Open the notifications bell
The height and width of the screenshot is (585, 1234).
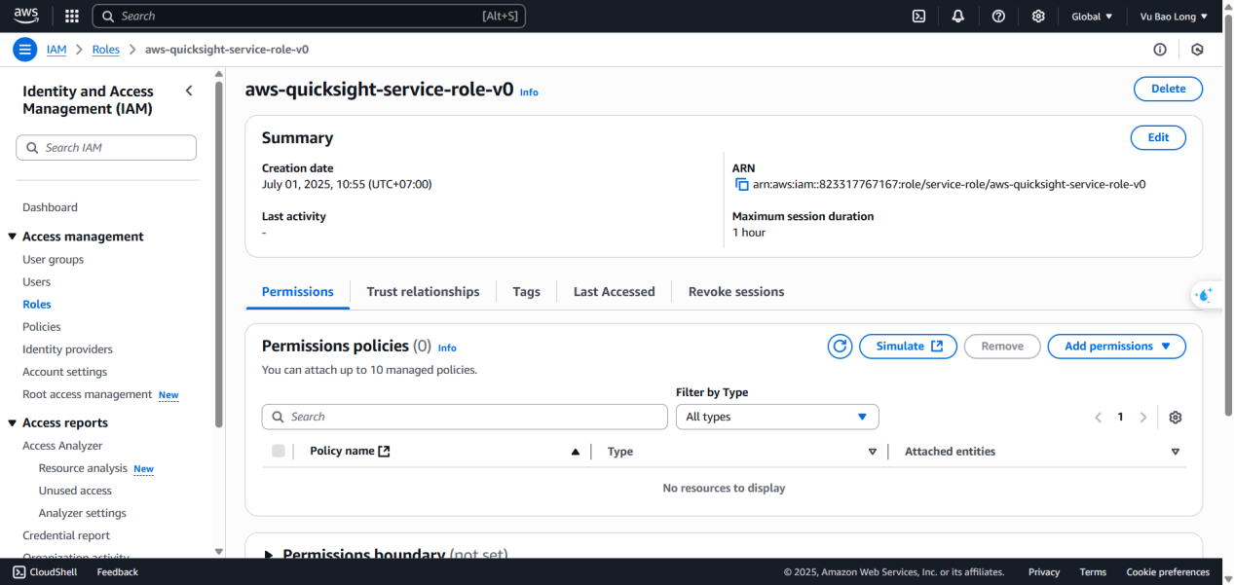pos(958,16)
